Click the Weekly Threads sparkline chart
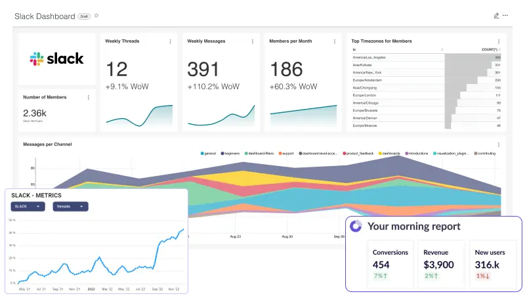This screenshot has width=525, height=298. 139,116
